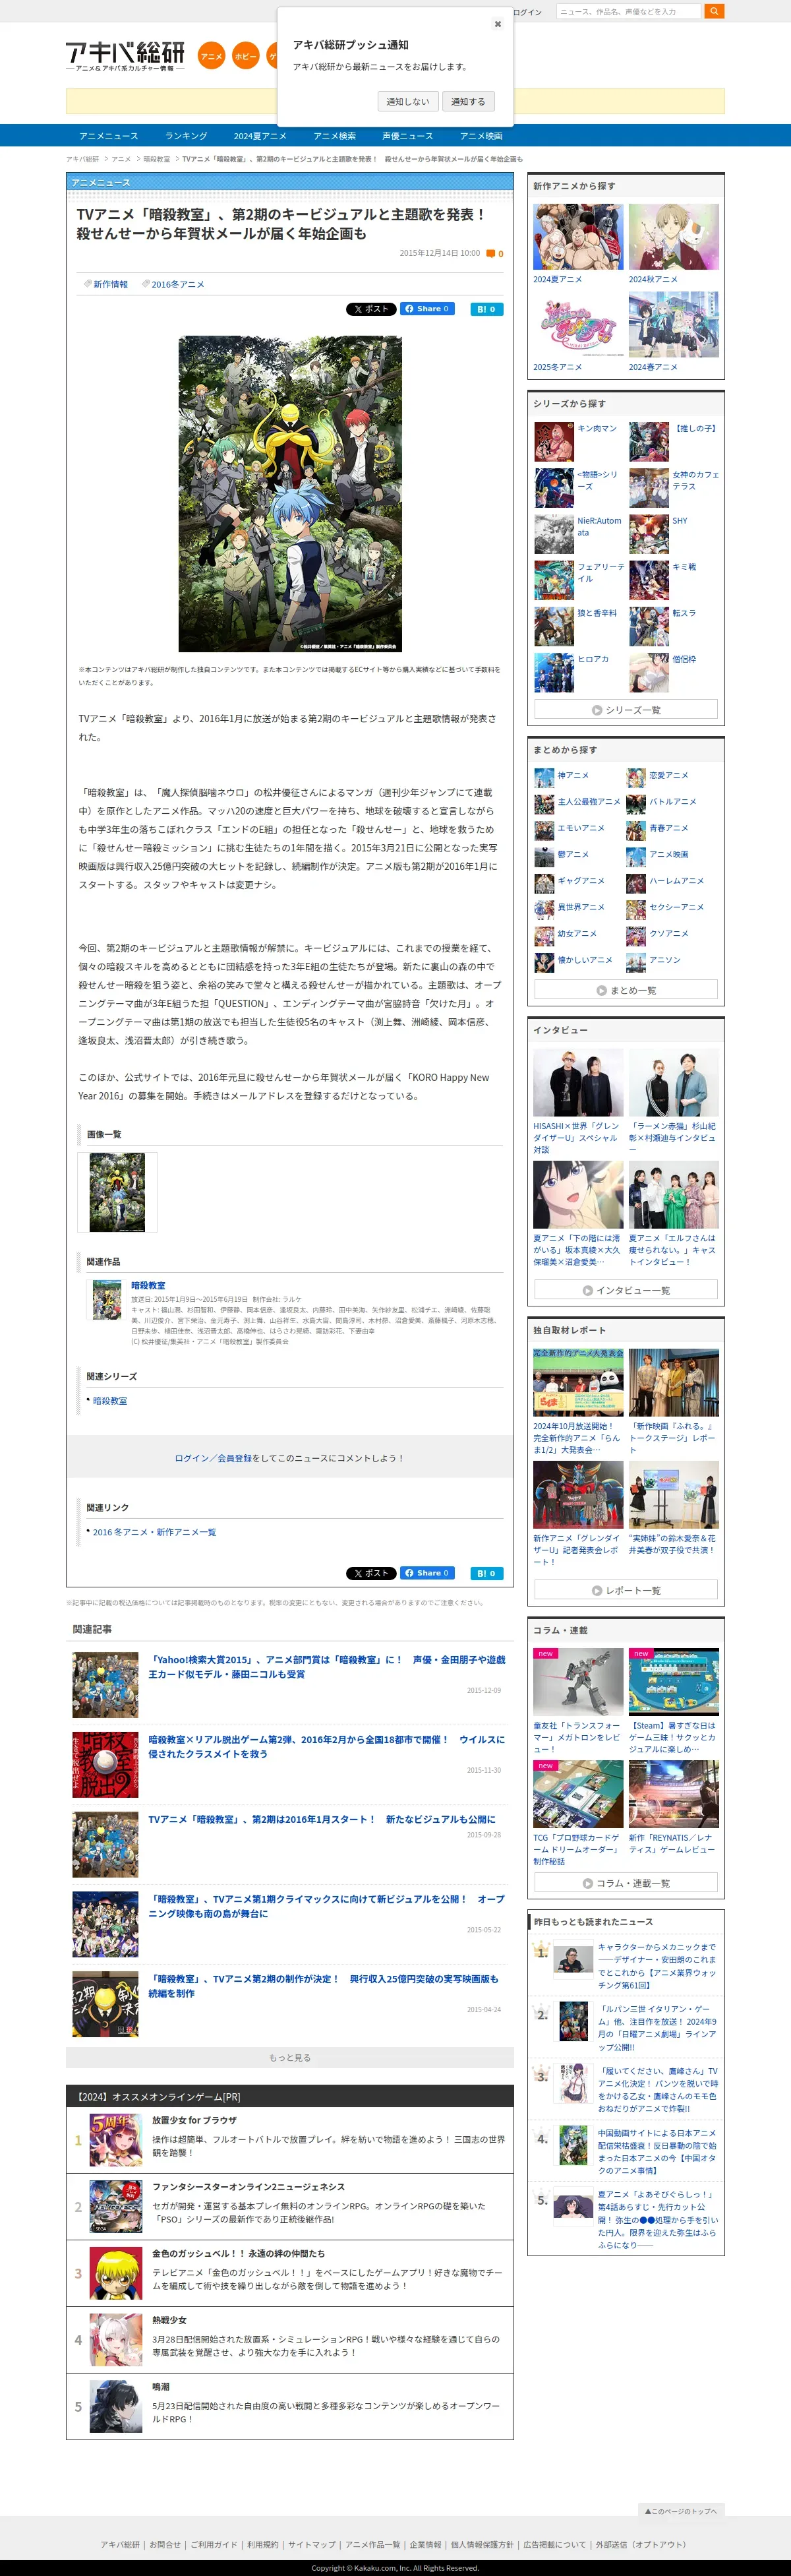791x2576 pixels.
Task: Click the orange search icon button
Action: coord(714,11)
